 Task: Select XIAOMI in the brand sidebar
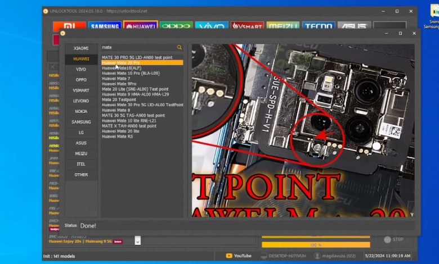pyautogui.click(x=81, y=48)
